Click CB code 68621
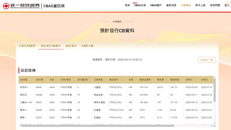The image size is (231, 130). coord(39,102)
